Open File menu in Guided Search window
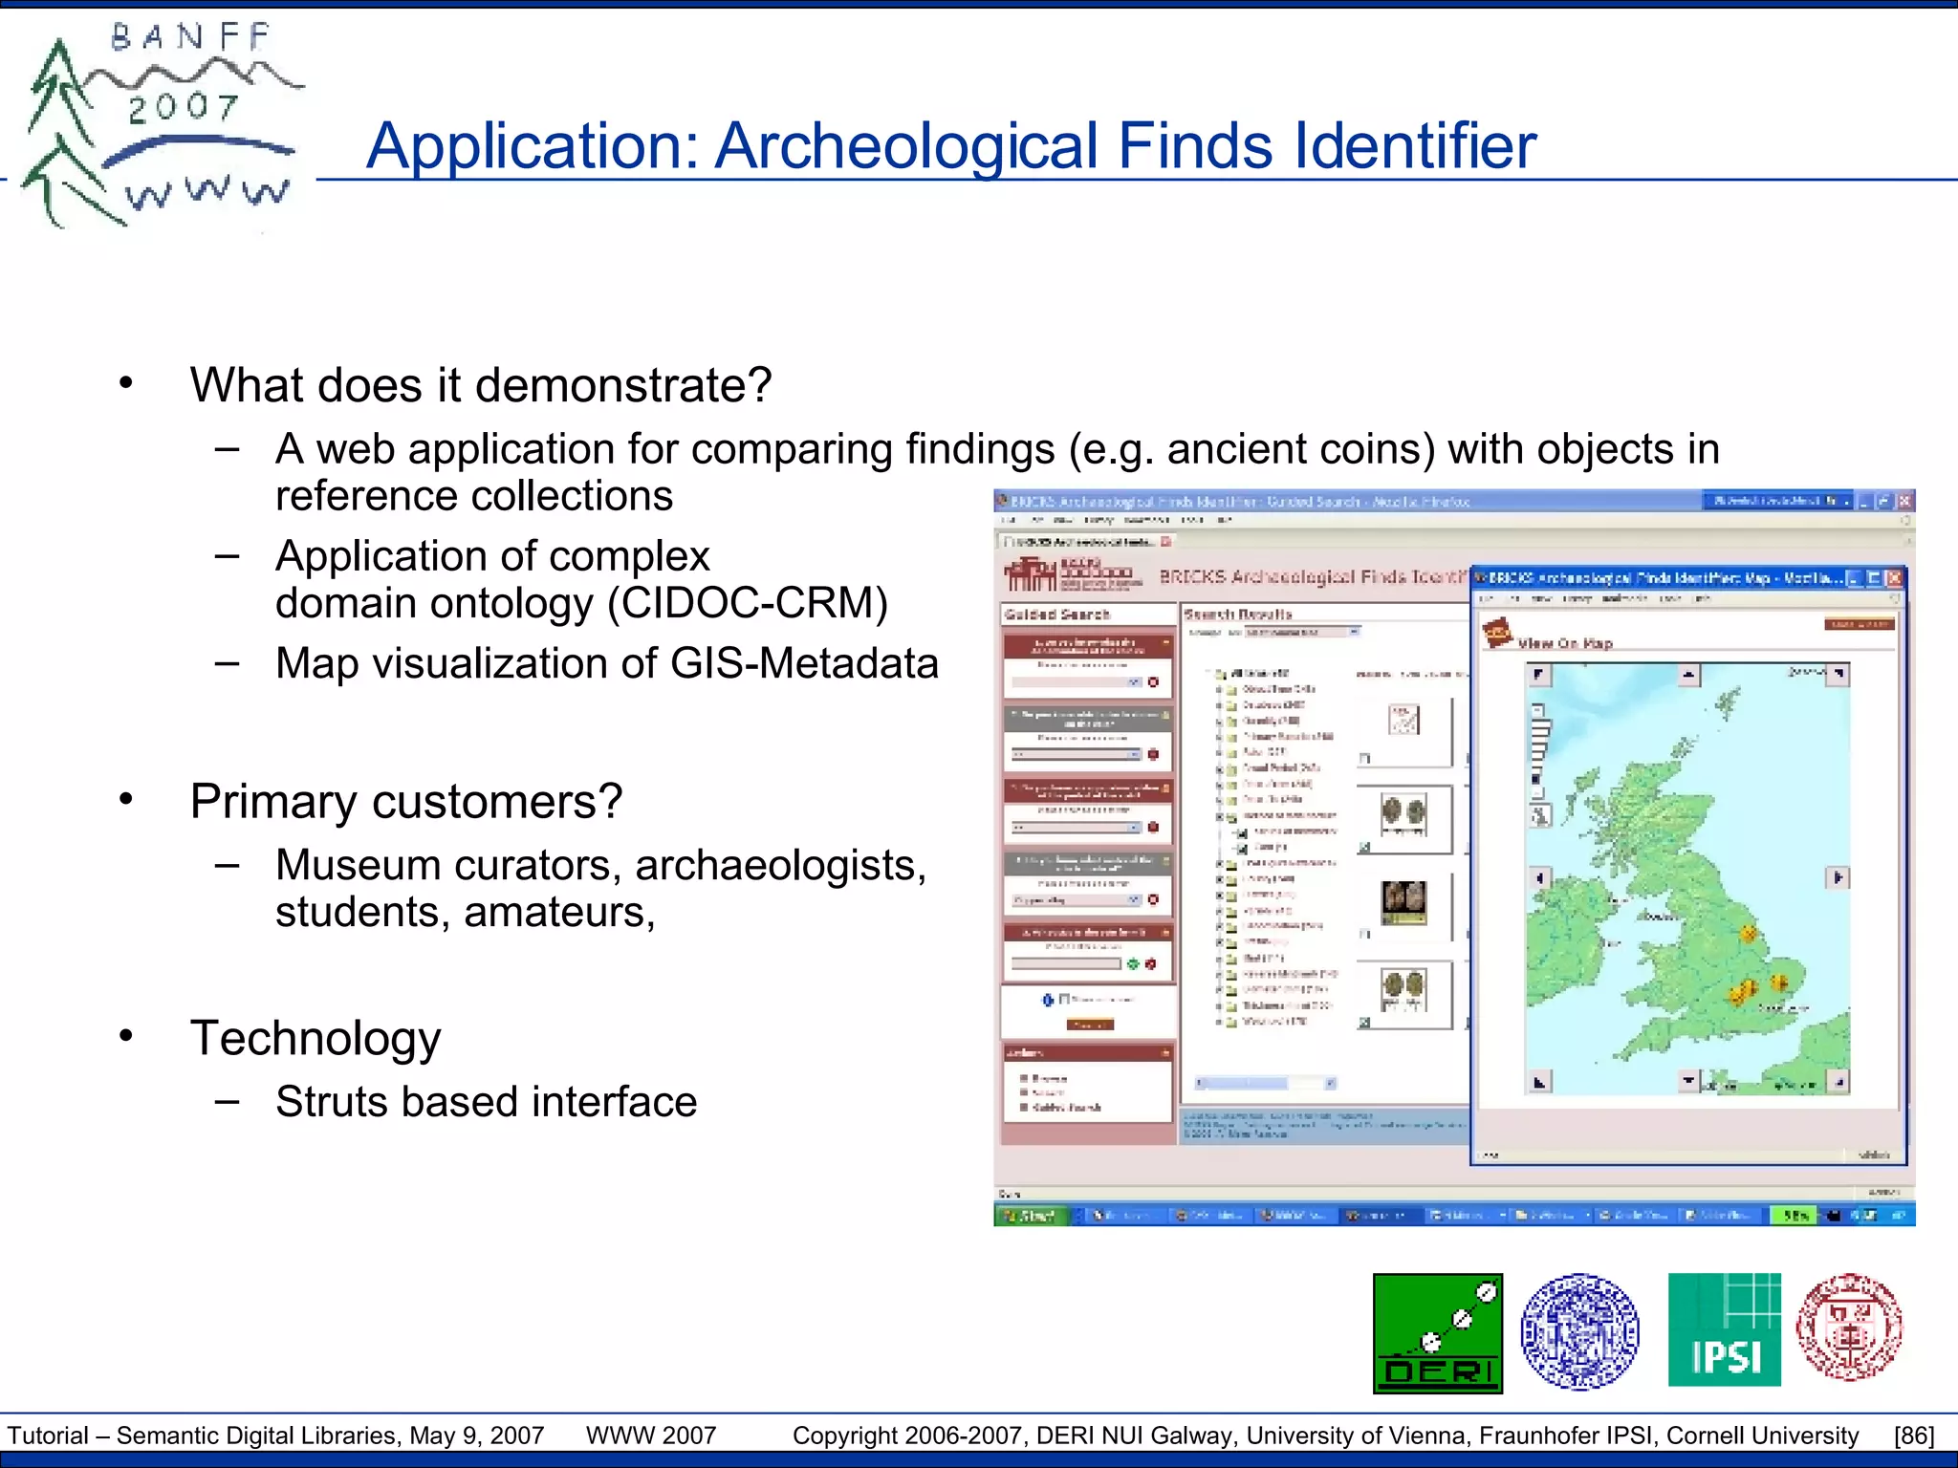Image resolution: width=1958 pixels, height=1468 pixels. [1008, 521]
